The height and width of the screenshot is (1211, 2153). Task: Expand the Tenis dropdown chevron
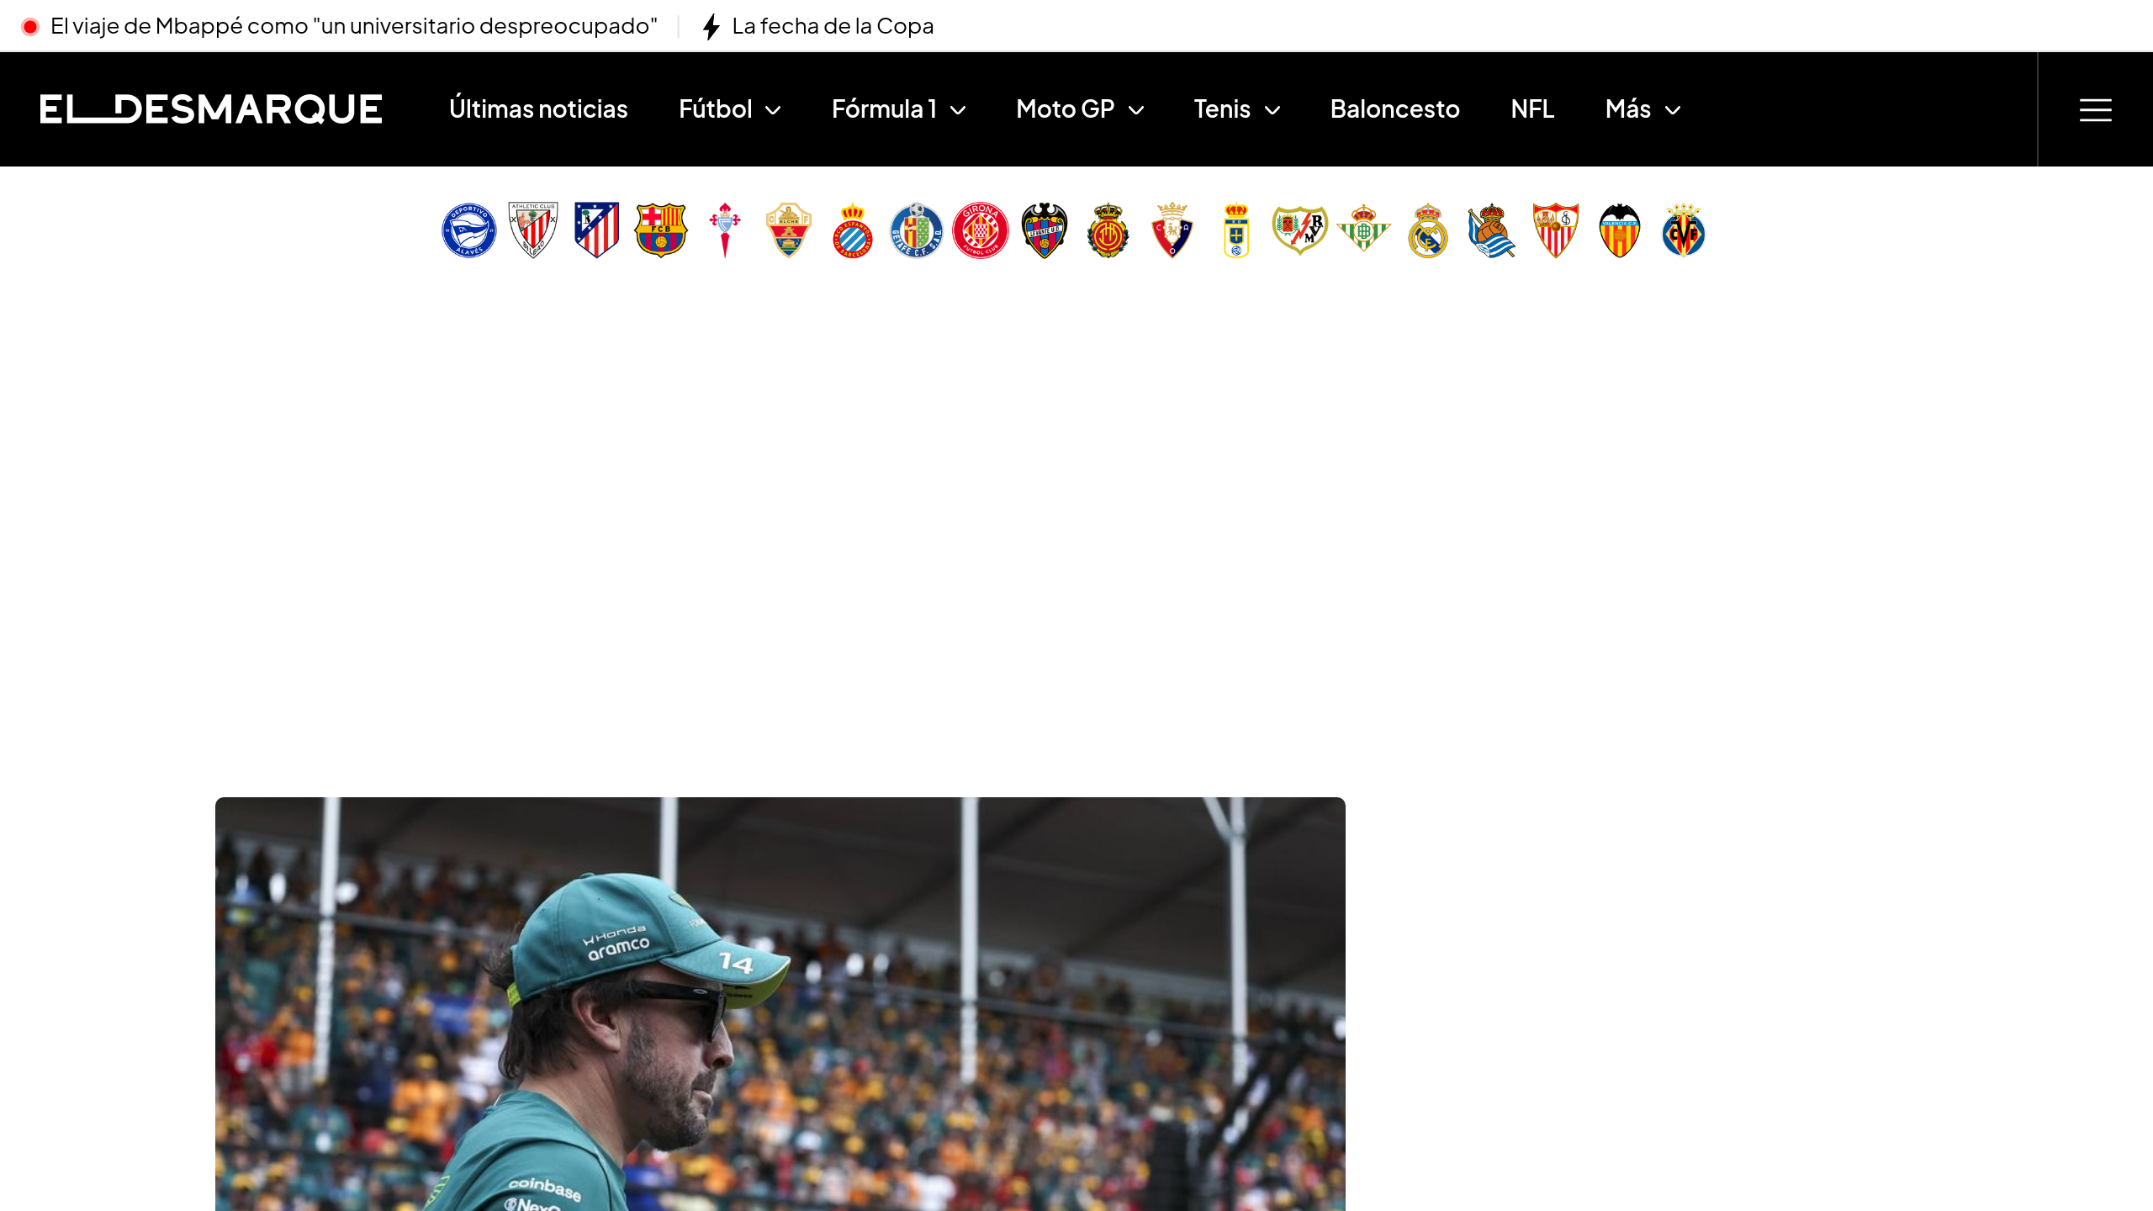(1272, 110)
